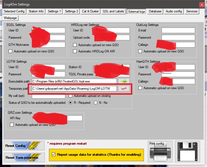Click the HamQTH Callsign field
The width and height of the screenshot is (207, 167).
coord(178,81)
